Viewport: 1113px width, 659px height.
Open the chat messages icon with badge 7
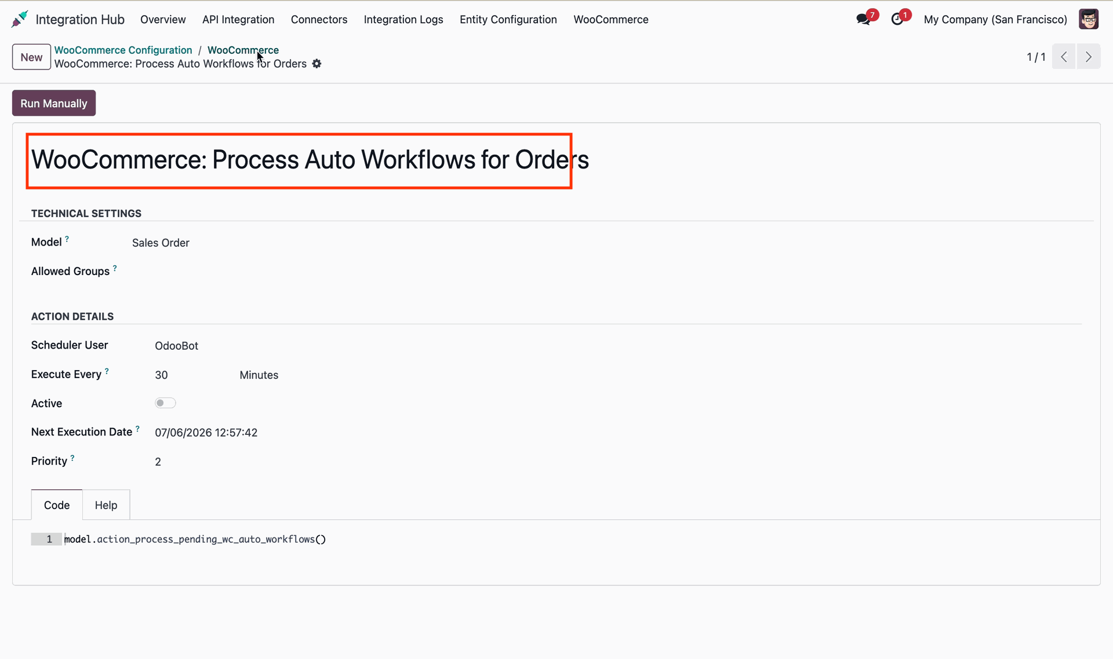(x=864, y=19)
